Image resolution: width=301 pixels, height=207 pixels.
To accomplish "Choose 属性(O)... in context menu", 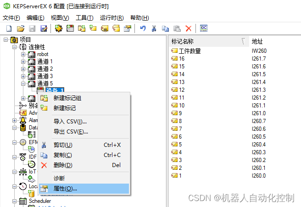I will pyautogui.click(x=84, y=189).
